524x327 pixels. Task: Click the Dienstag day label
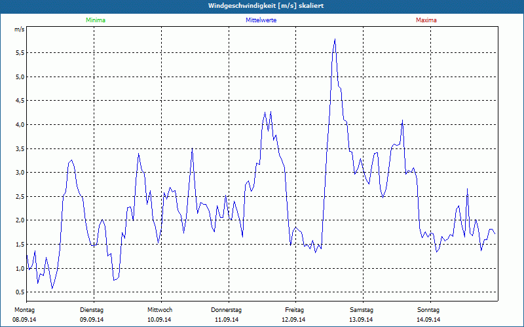(x=92, y=310)
